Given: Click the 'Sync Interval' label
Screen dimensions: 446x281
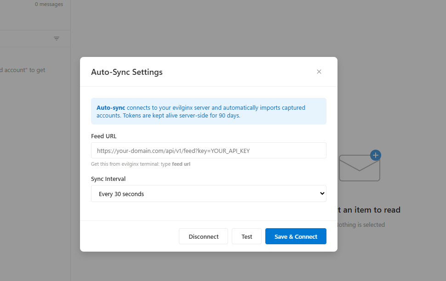Looking at the screenshot, I should [108, 179].
